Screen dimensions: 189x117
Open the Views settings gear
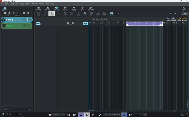click(184, 8)
